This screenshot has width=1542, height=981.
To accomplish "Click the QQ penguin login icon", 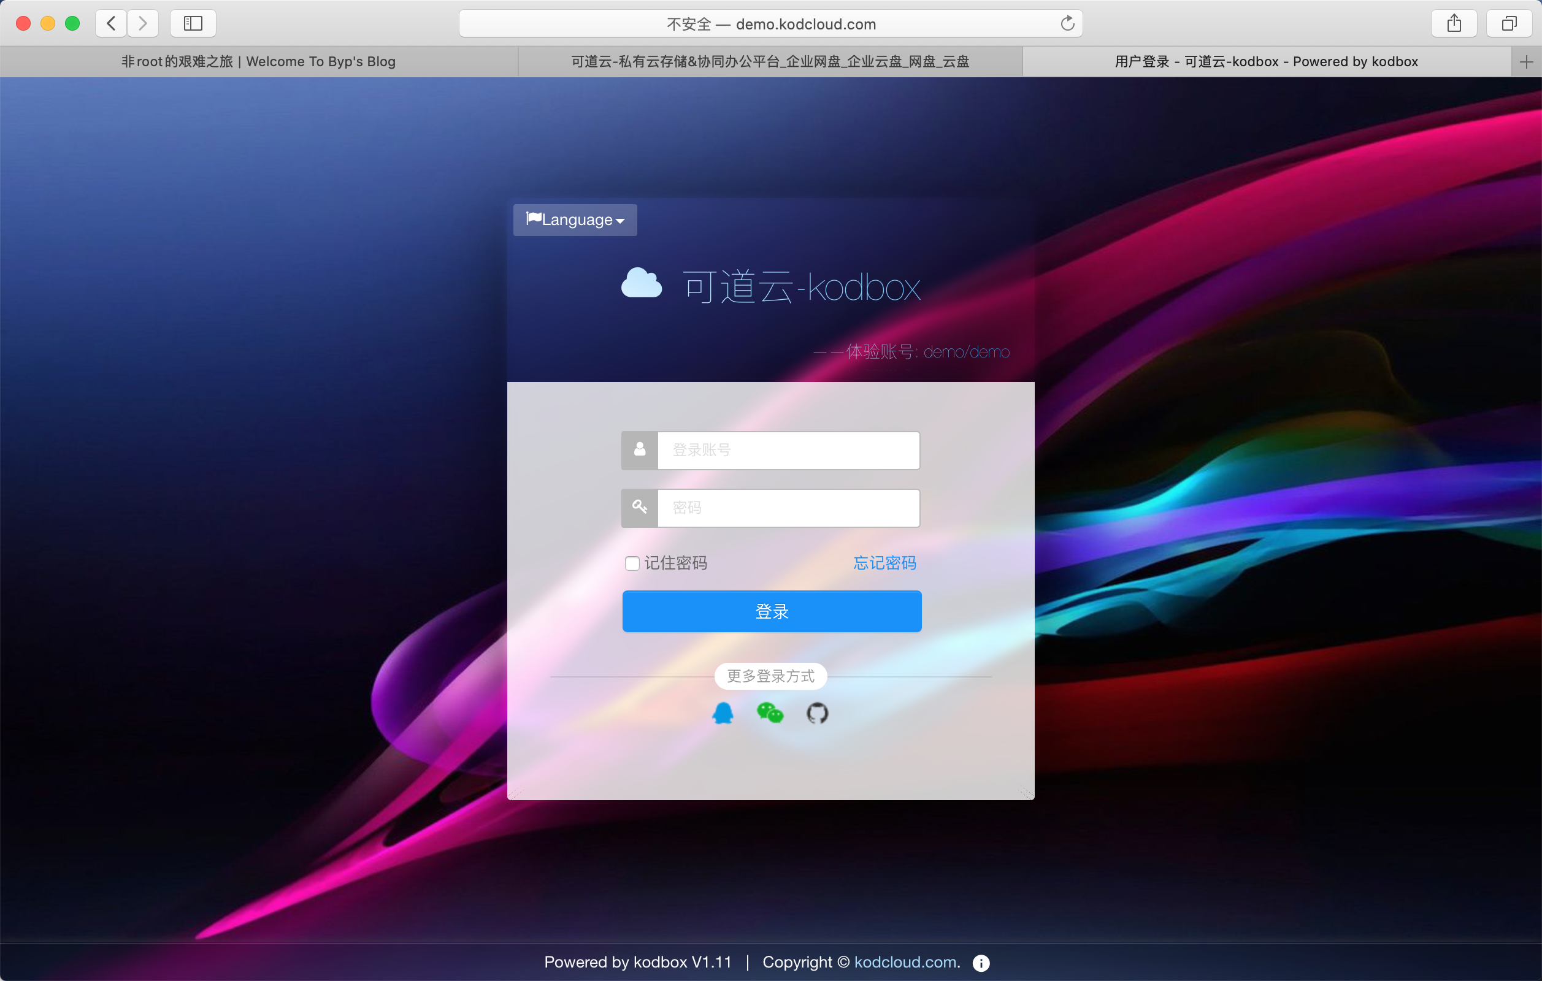I will (723, 713).
